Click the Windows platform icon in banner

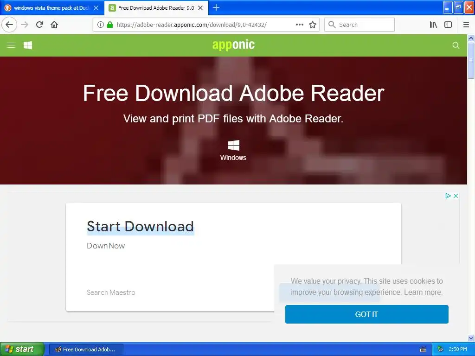[233, 145]
